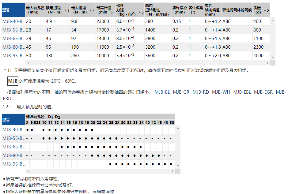Image resolution: width=288 pixels, height=194 pixels.
Task: Follow the 偏差调整 link
Action: [105, 192]
